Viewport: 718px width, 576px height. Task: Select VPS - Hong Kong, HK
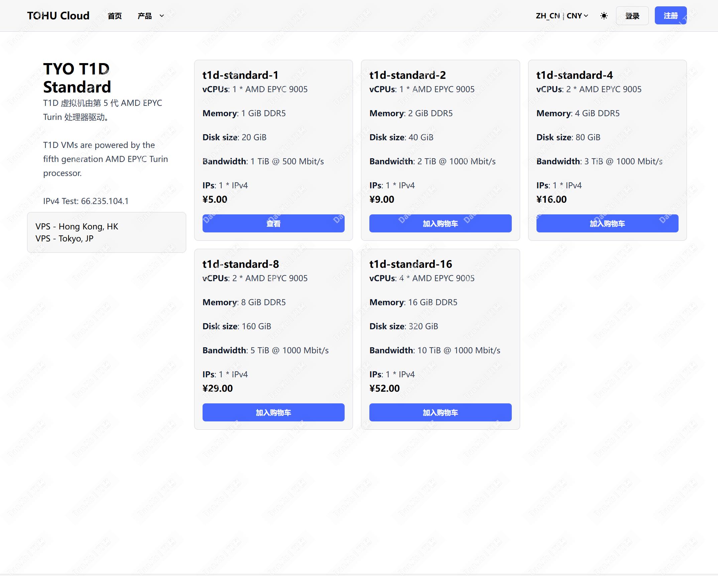77,226
